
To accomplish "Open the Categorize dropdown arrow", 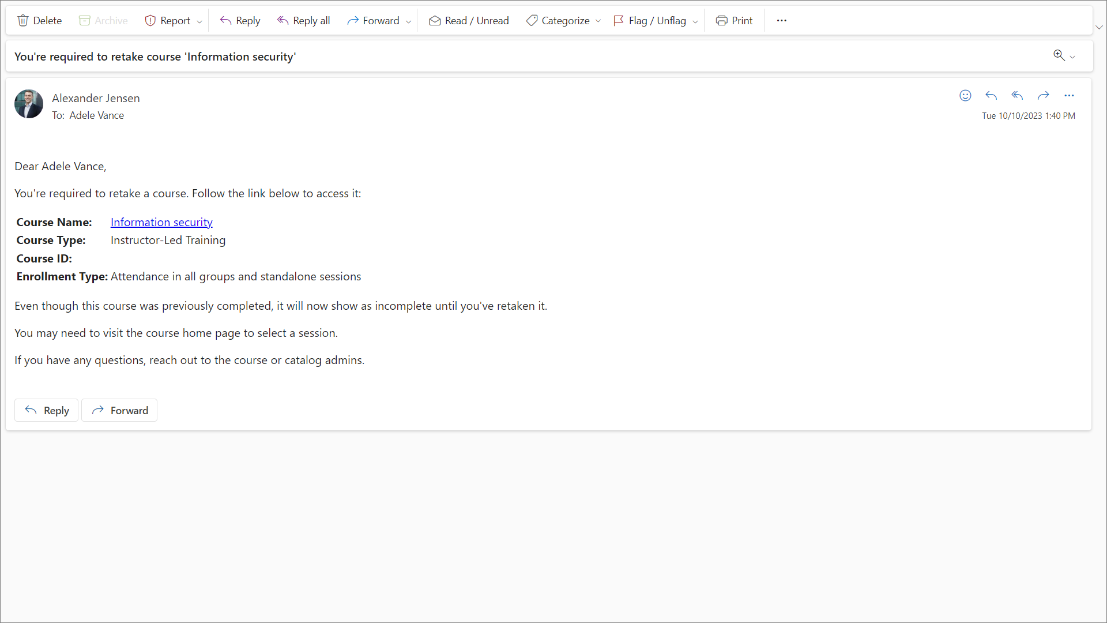I will 598,21.
